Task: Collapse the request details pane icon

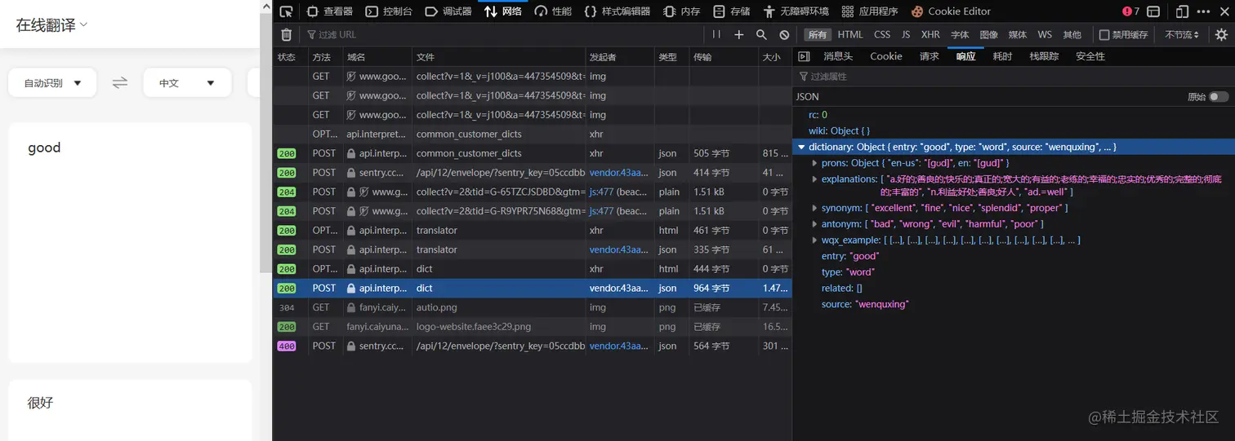Action: click(x=804, y=56)
